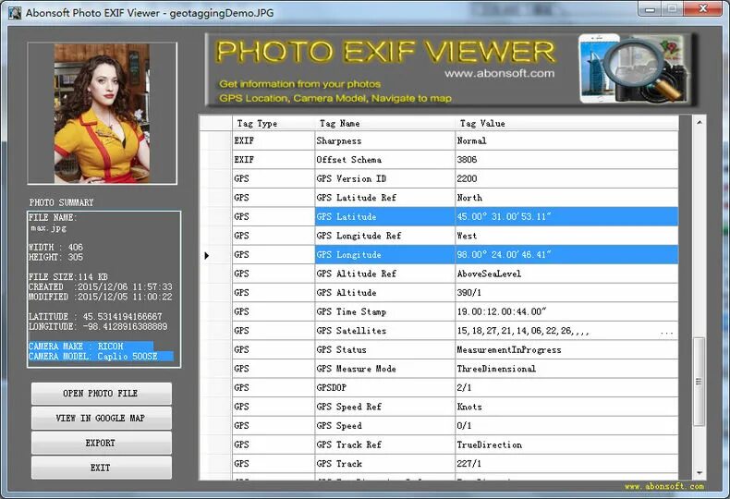Select the GPS Longitude Ref cell

coord(385,236)
